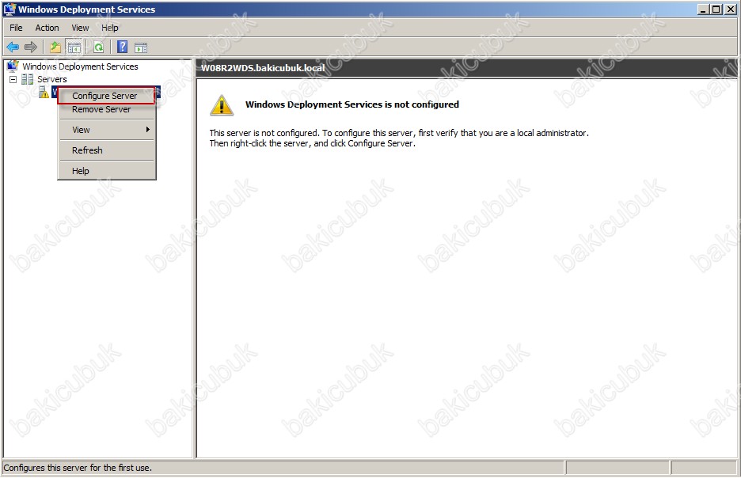741x478 pixels.
Task: Click the blue Back arrow in the toolbar
Action: click(13, 47)
